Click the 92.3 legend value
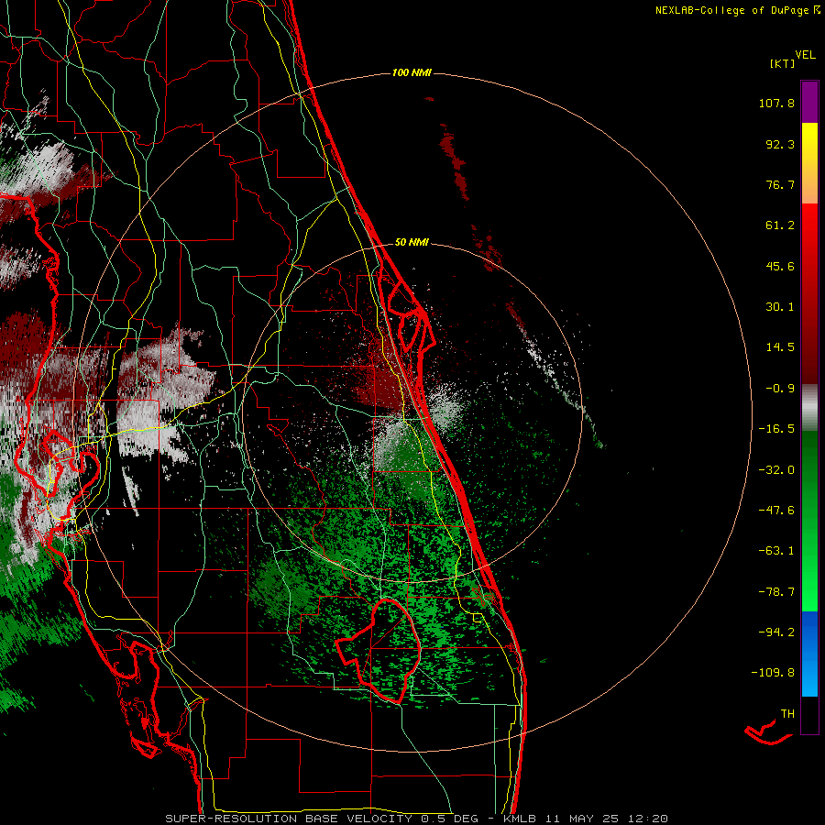The height and width of the screenshot is (825, 825). (x=780, y=144)
